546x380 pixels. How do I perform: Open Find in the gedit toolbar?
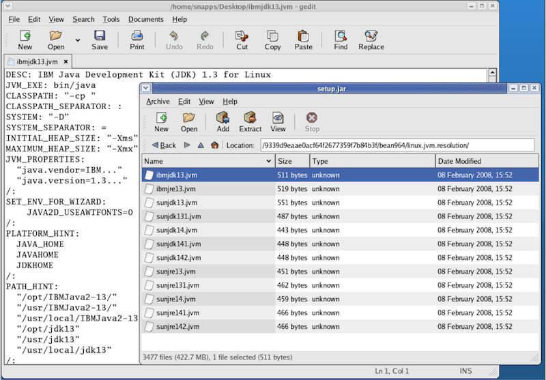(341, 40)
